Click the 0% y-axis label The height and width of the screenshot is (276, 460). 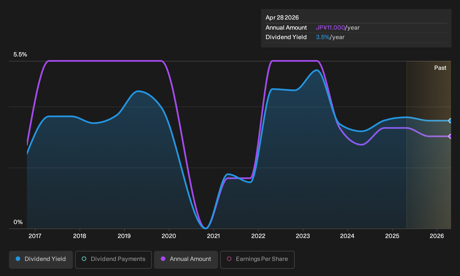(x=18, y=222)
